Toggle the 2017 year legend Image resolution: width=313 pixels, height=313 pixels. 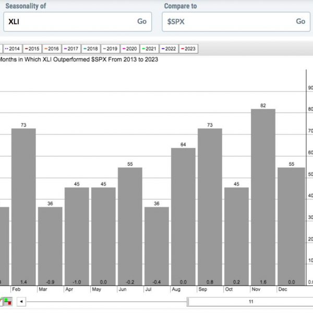[71, 49]
